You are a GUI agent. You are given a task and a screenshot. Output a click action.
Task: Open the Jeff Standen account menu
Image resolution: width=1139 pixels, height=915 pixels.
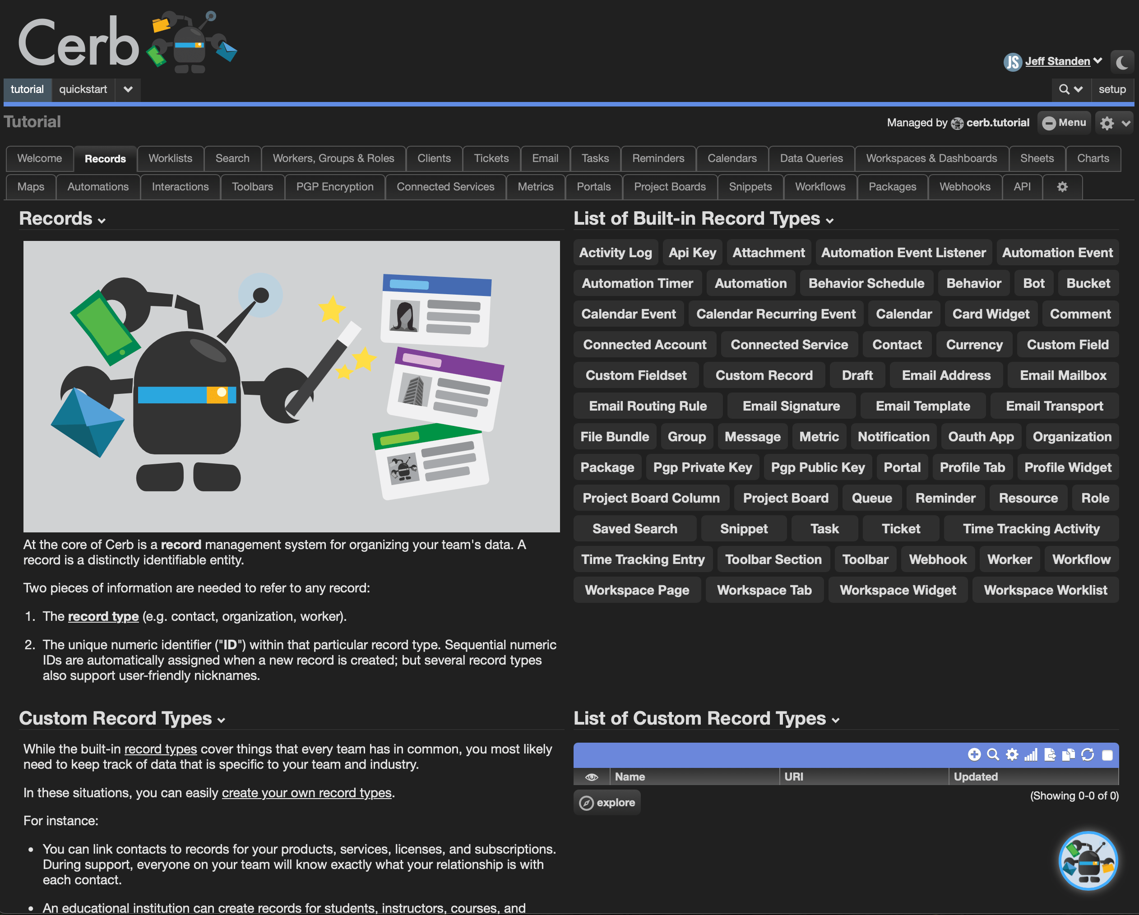1064,61
